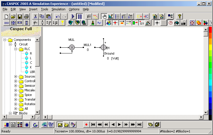This screenshot has width=213, height=135.
Task: Click the paint bucket fill icon
Action: [x=177, y=23]
